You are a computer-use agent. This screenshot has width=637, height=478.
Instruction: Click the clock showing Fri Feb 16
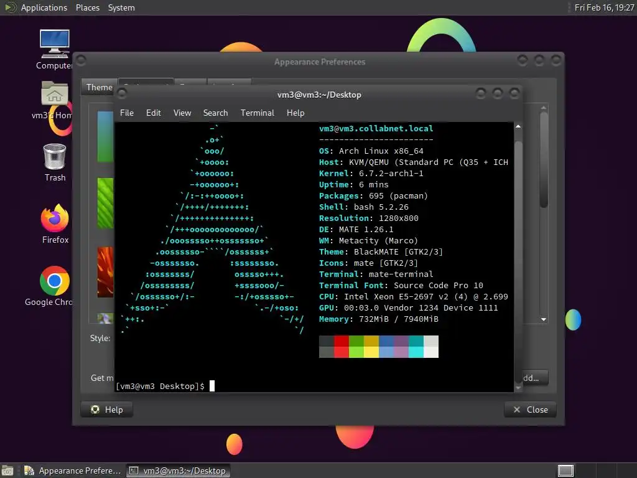[x=604, y=7]
